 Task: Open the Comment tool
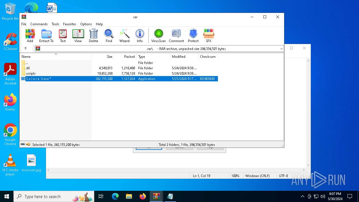[176, 36]
